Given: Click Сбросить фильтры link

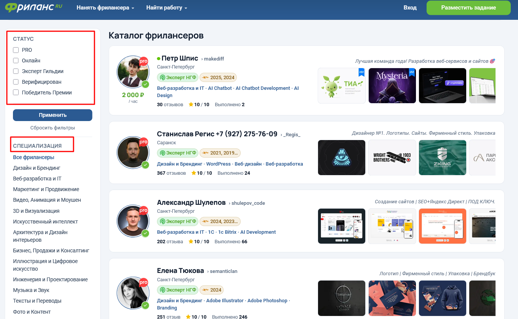Looking at the screenshot, I should [x=53, y=128].
